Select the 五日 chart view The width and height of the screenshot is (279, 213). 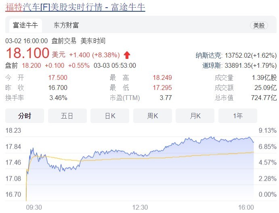(x=67, y=116)
